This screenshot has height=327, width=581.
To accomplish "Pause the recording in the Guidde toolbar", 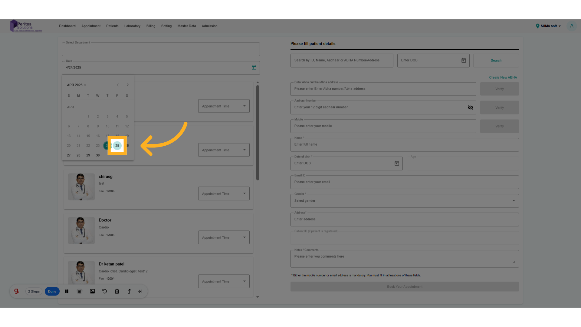I will pyautogui.click(x=67, y=291).
